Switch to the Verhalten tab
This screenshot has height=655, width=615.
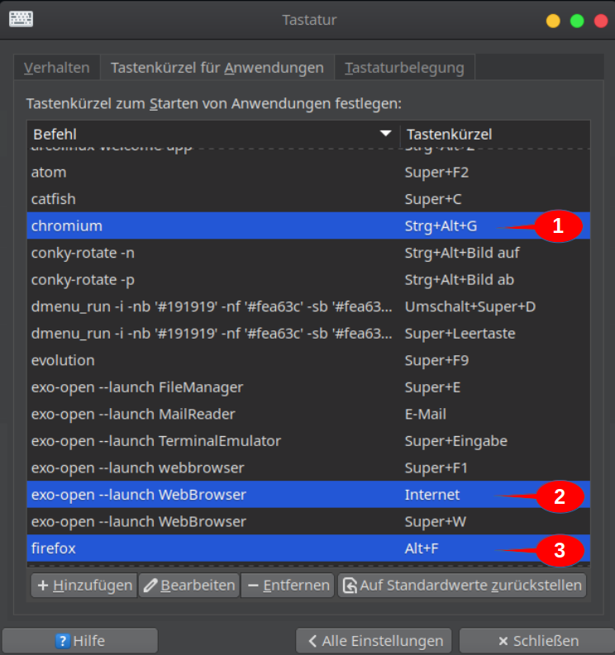click(x=57, y=68)
